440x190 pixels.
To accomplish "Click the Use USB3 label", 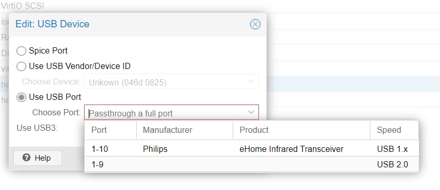I will (x=37, y=128).
